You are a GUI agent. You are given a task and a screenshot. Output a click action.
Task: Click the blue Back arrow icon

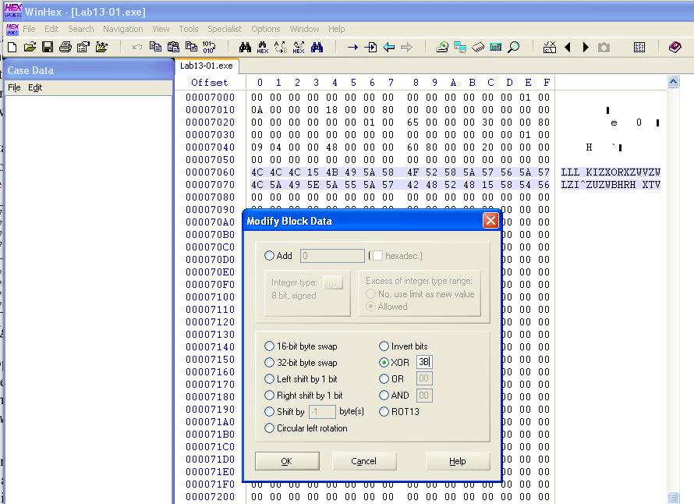tap(388, 47)
